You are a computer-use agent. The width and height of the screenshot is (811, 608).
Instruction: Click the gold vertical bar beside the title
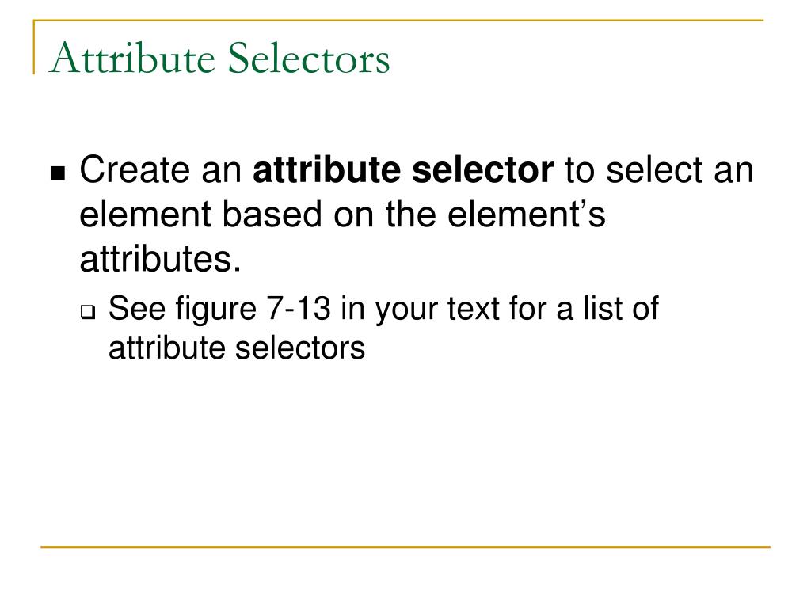[x=34, y=47]
